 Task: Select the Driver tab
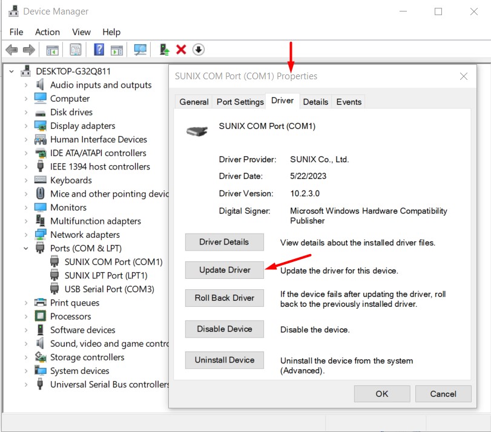(x=283, y=101)
